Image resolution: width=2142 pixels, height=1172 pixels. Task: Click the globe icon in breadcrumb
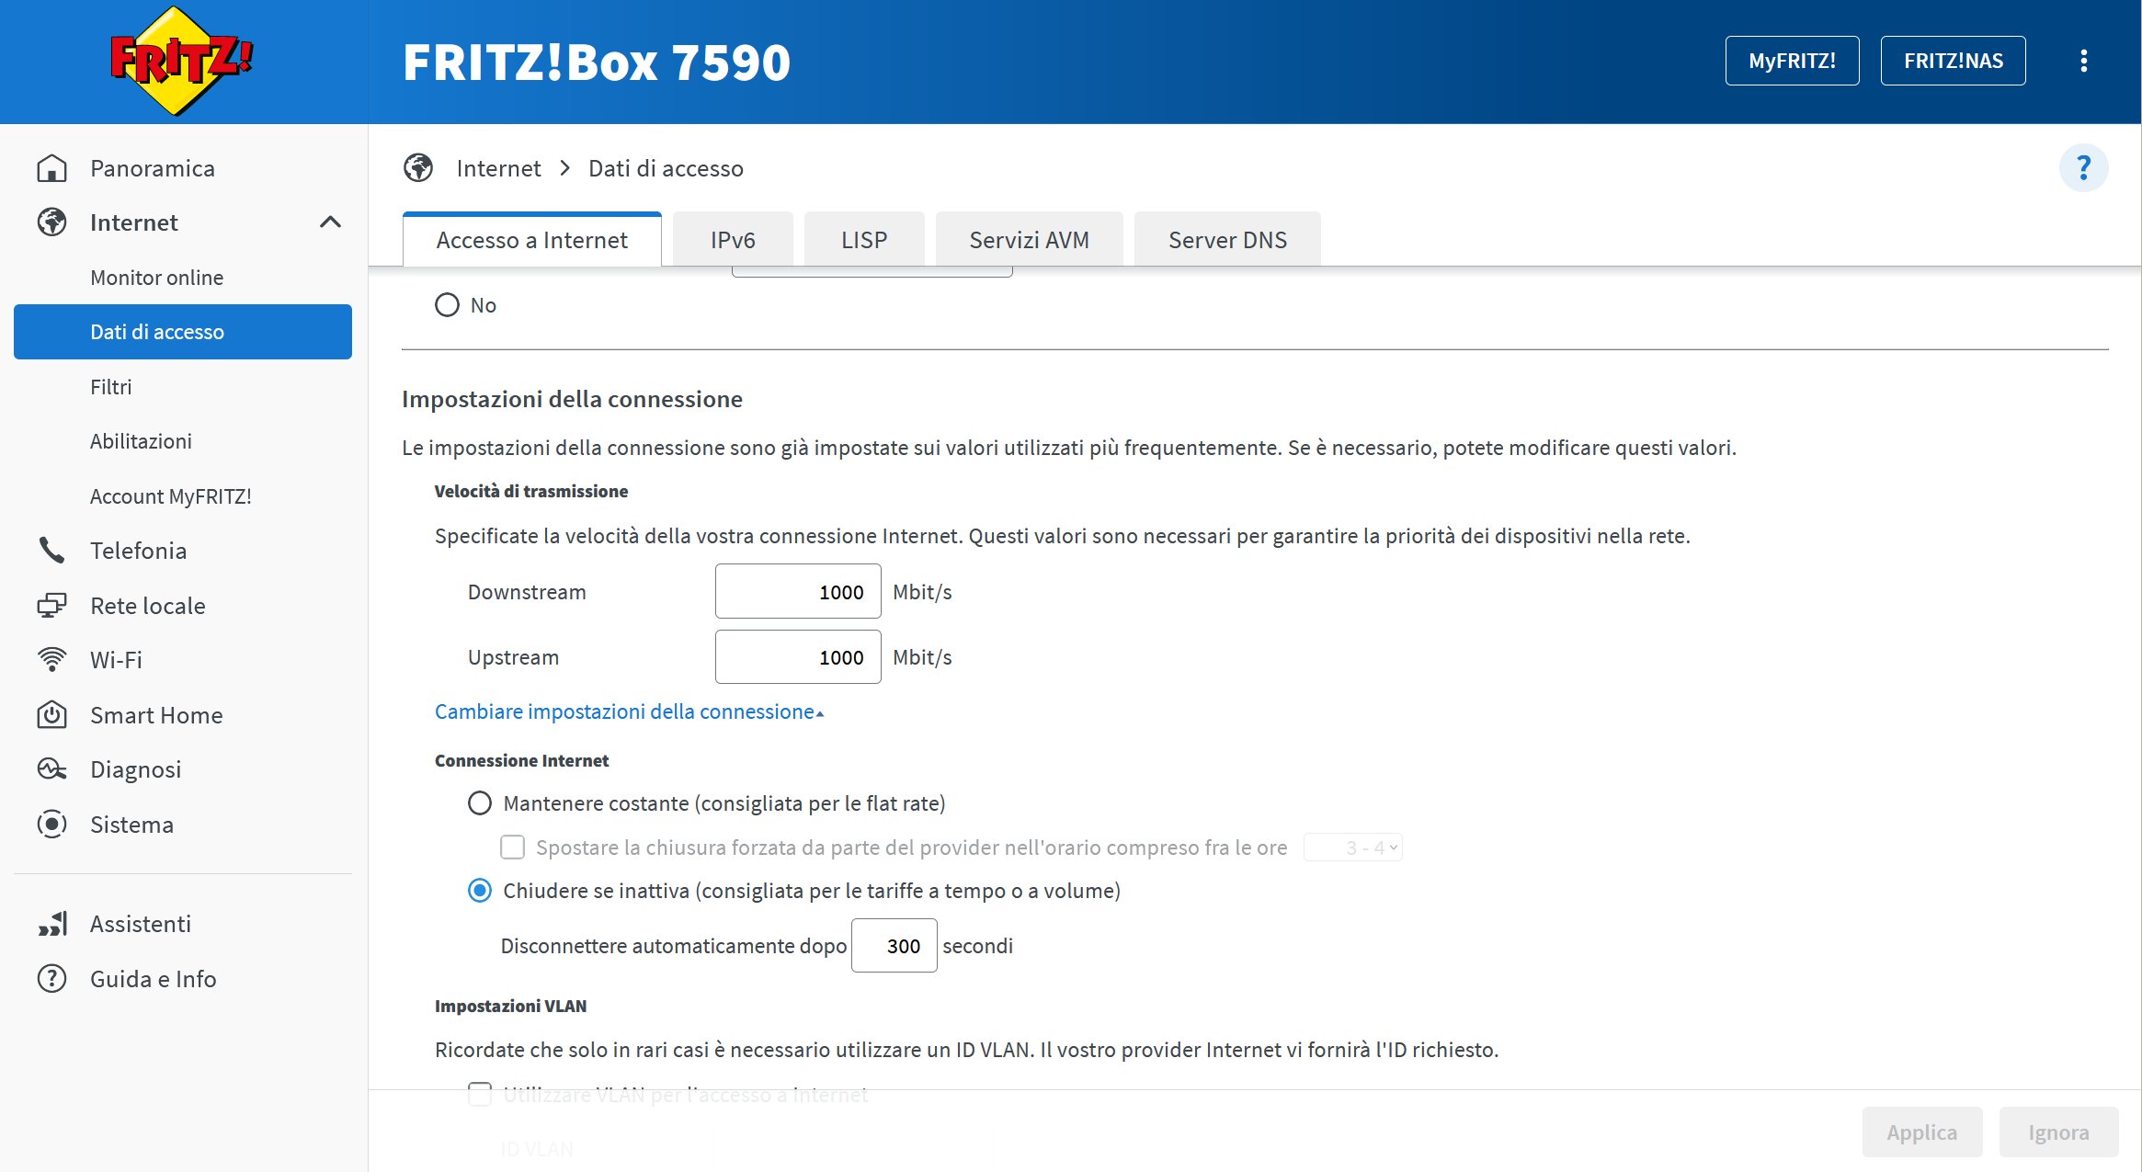click(418, 168)
